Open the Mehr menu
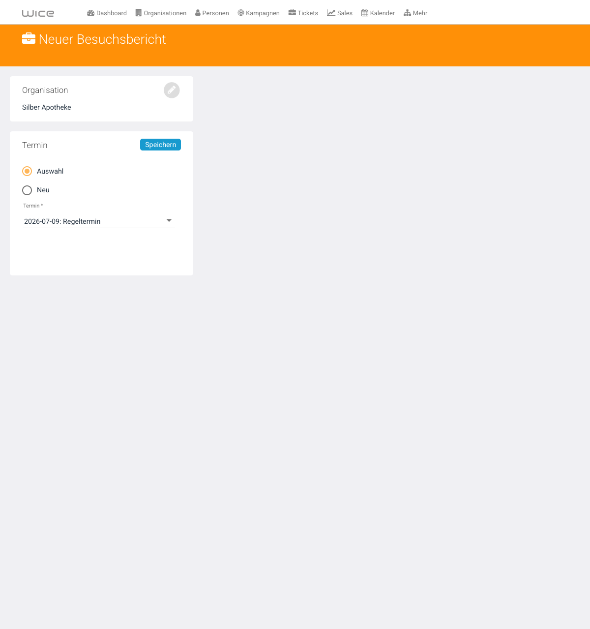This screenshot has height=629, width=590. 415,13
